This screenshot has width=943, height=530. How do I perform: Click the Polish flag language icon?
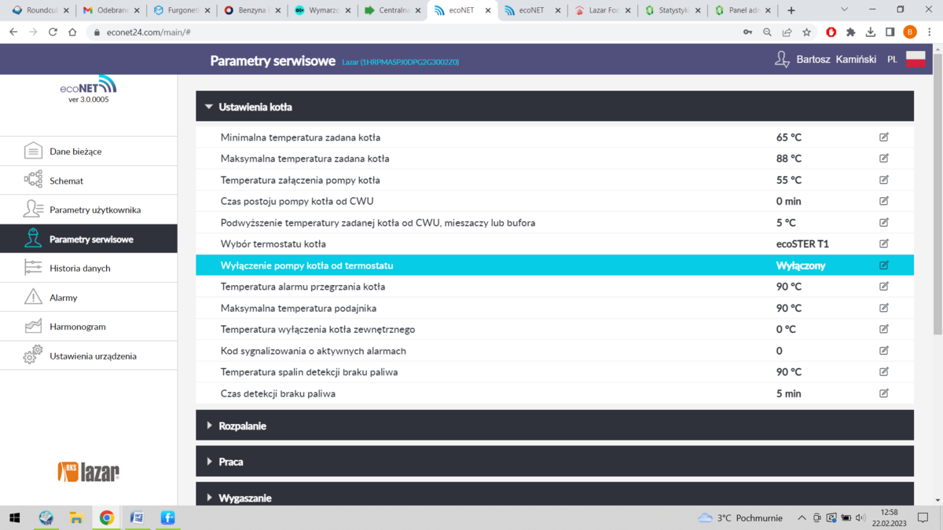[x=915, y=60]
